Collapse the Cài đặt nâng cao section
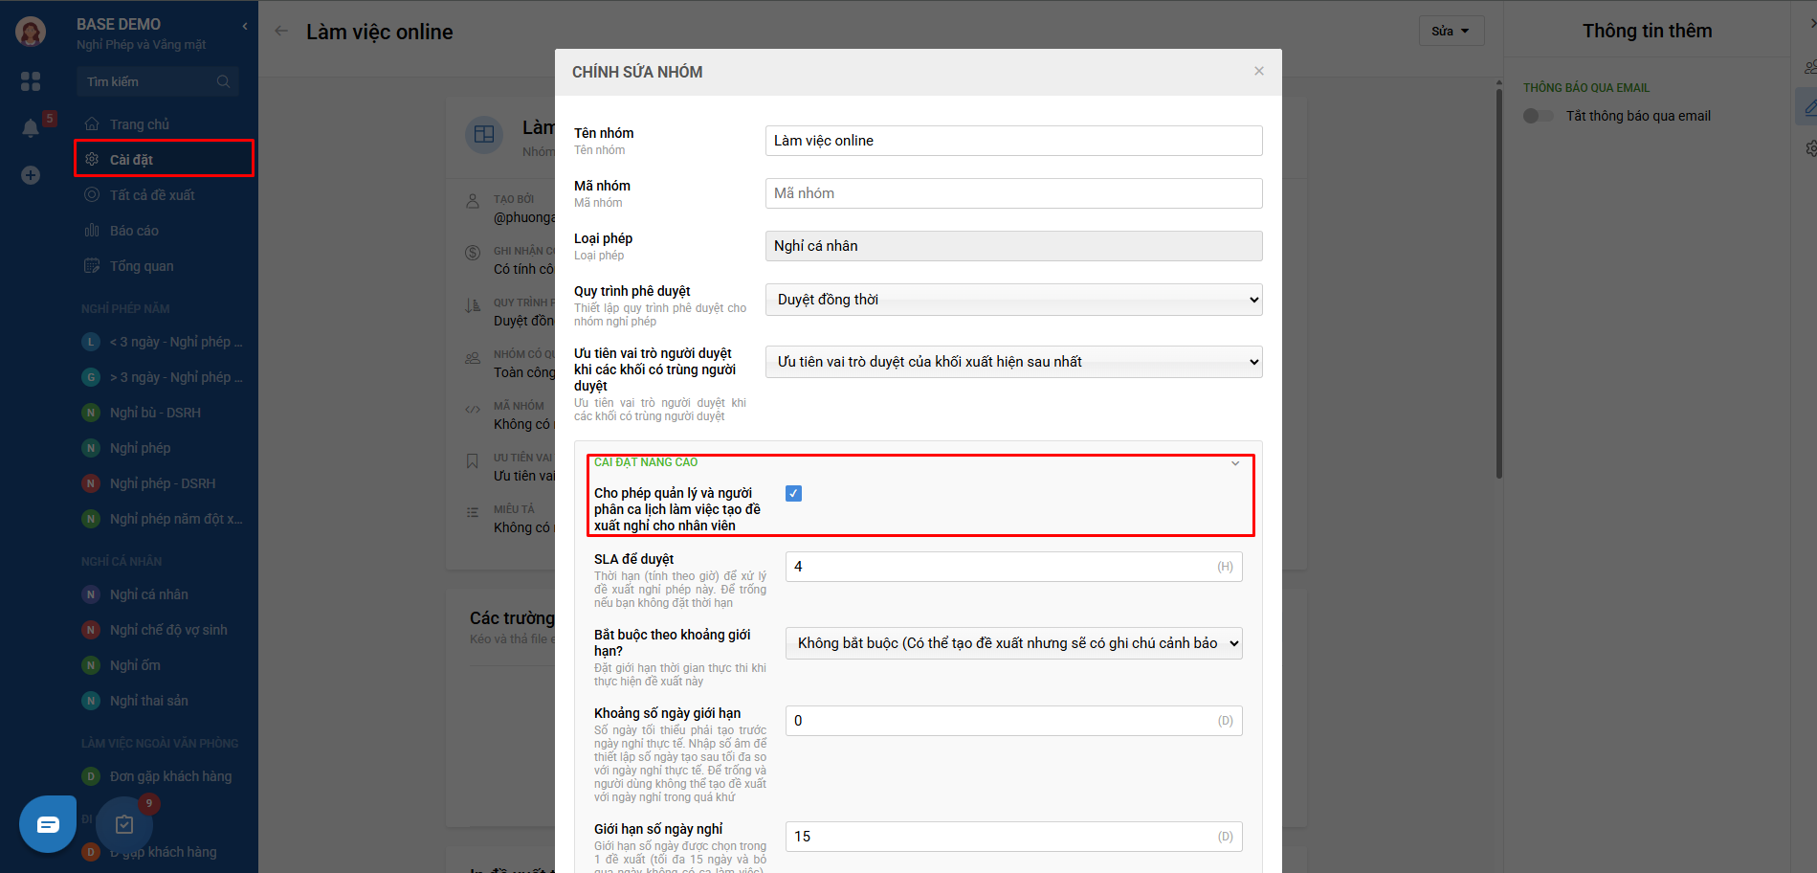The image size is (1817, 873). coord(1235,463)
